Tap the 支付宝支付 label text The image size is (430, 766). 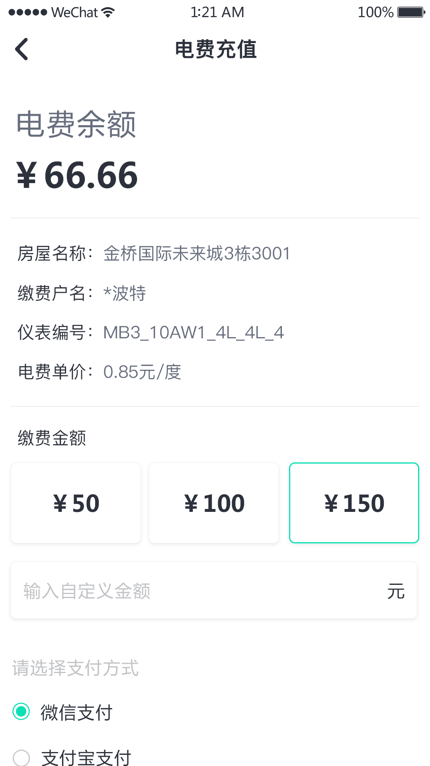click(x=86, y=757)
